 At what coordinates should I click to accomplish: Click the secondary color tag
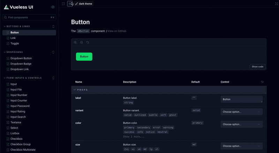[144, 127]
